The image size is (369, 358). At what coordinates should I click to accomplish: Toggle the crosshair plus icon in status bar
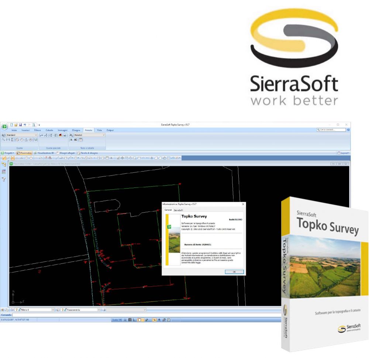click(x=159, y=320)
